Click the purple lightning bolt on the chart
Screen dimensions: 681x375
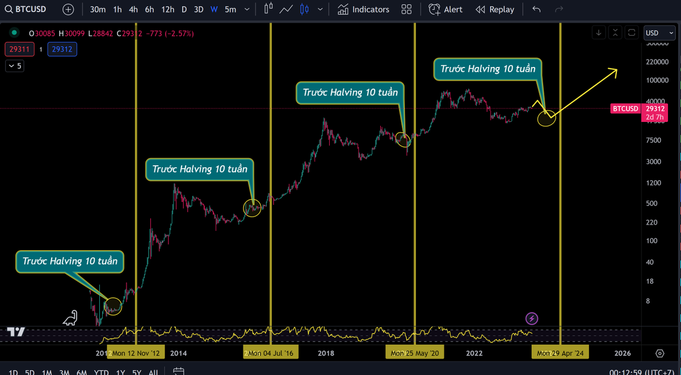pos(531,319)
